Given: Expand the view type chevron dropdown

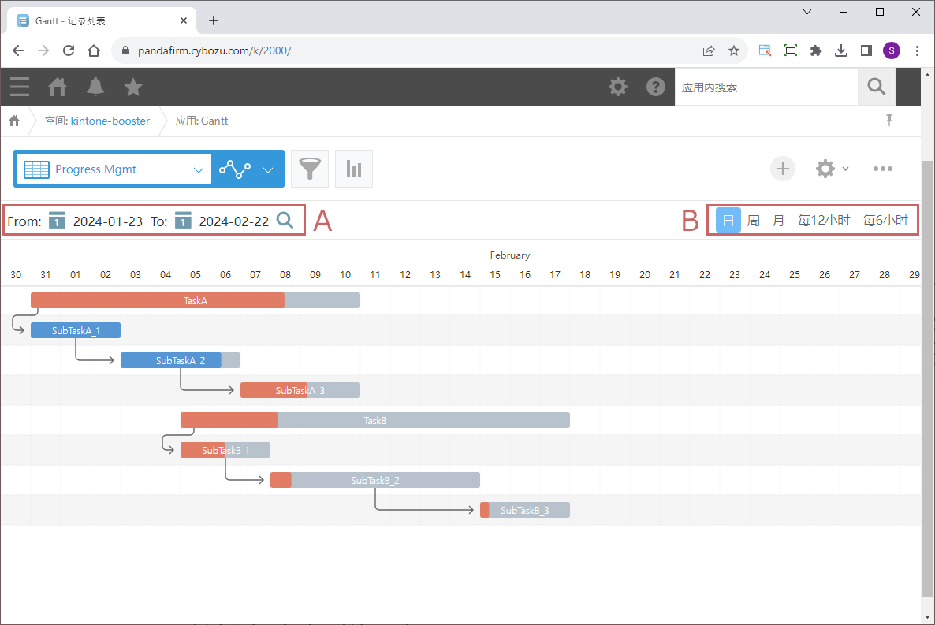Looking at the screenshot, I should tap(268, 169).
